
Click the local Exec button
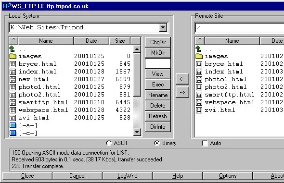pos(158,85)
